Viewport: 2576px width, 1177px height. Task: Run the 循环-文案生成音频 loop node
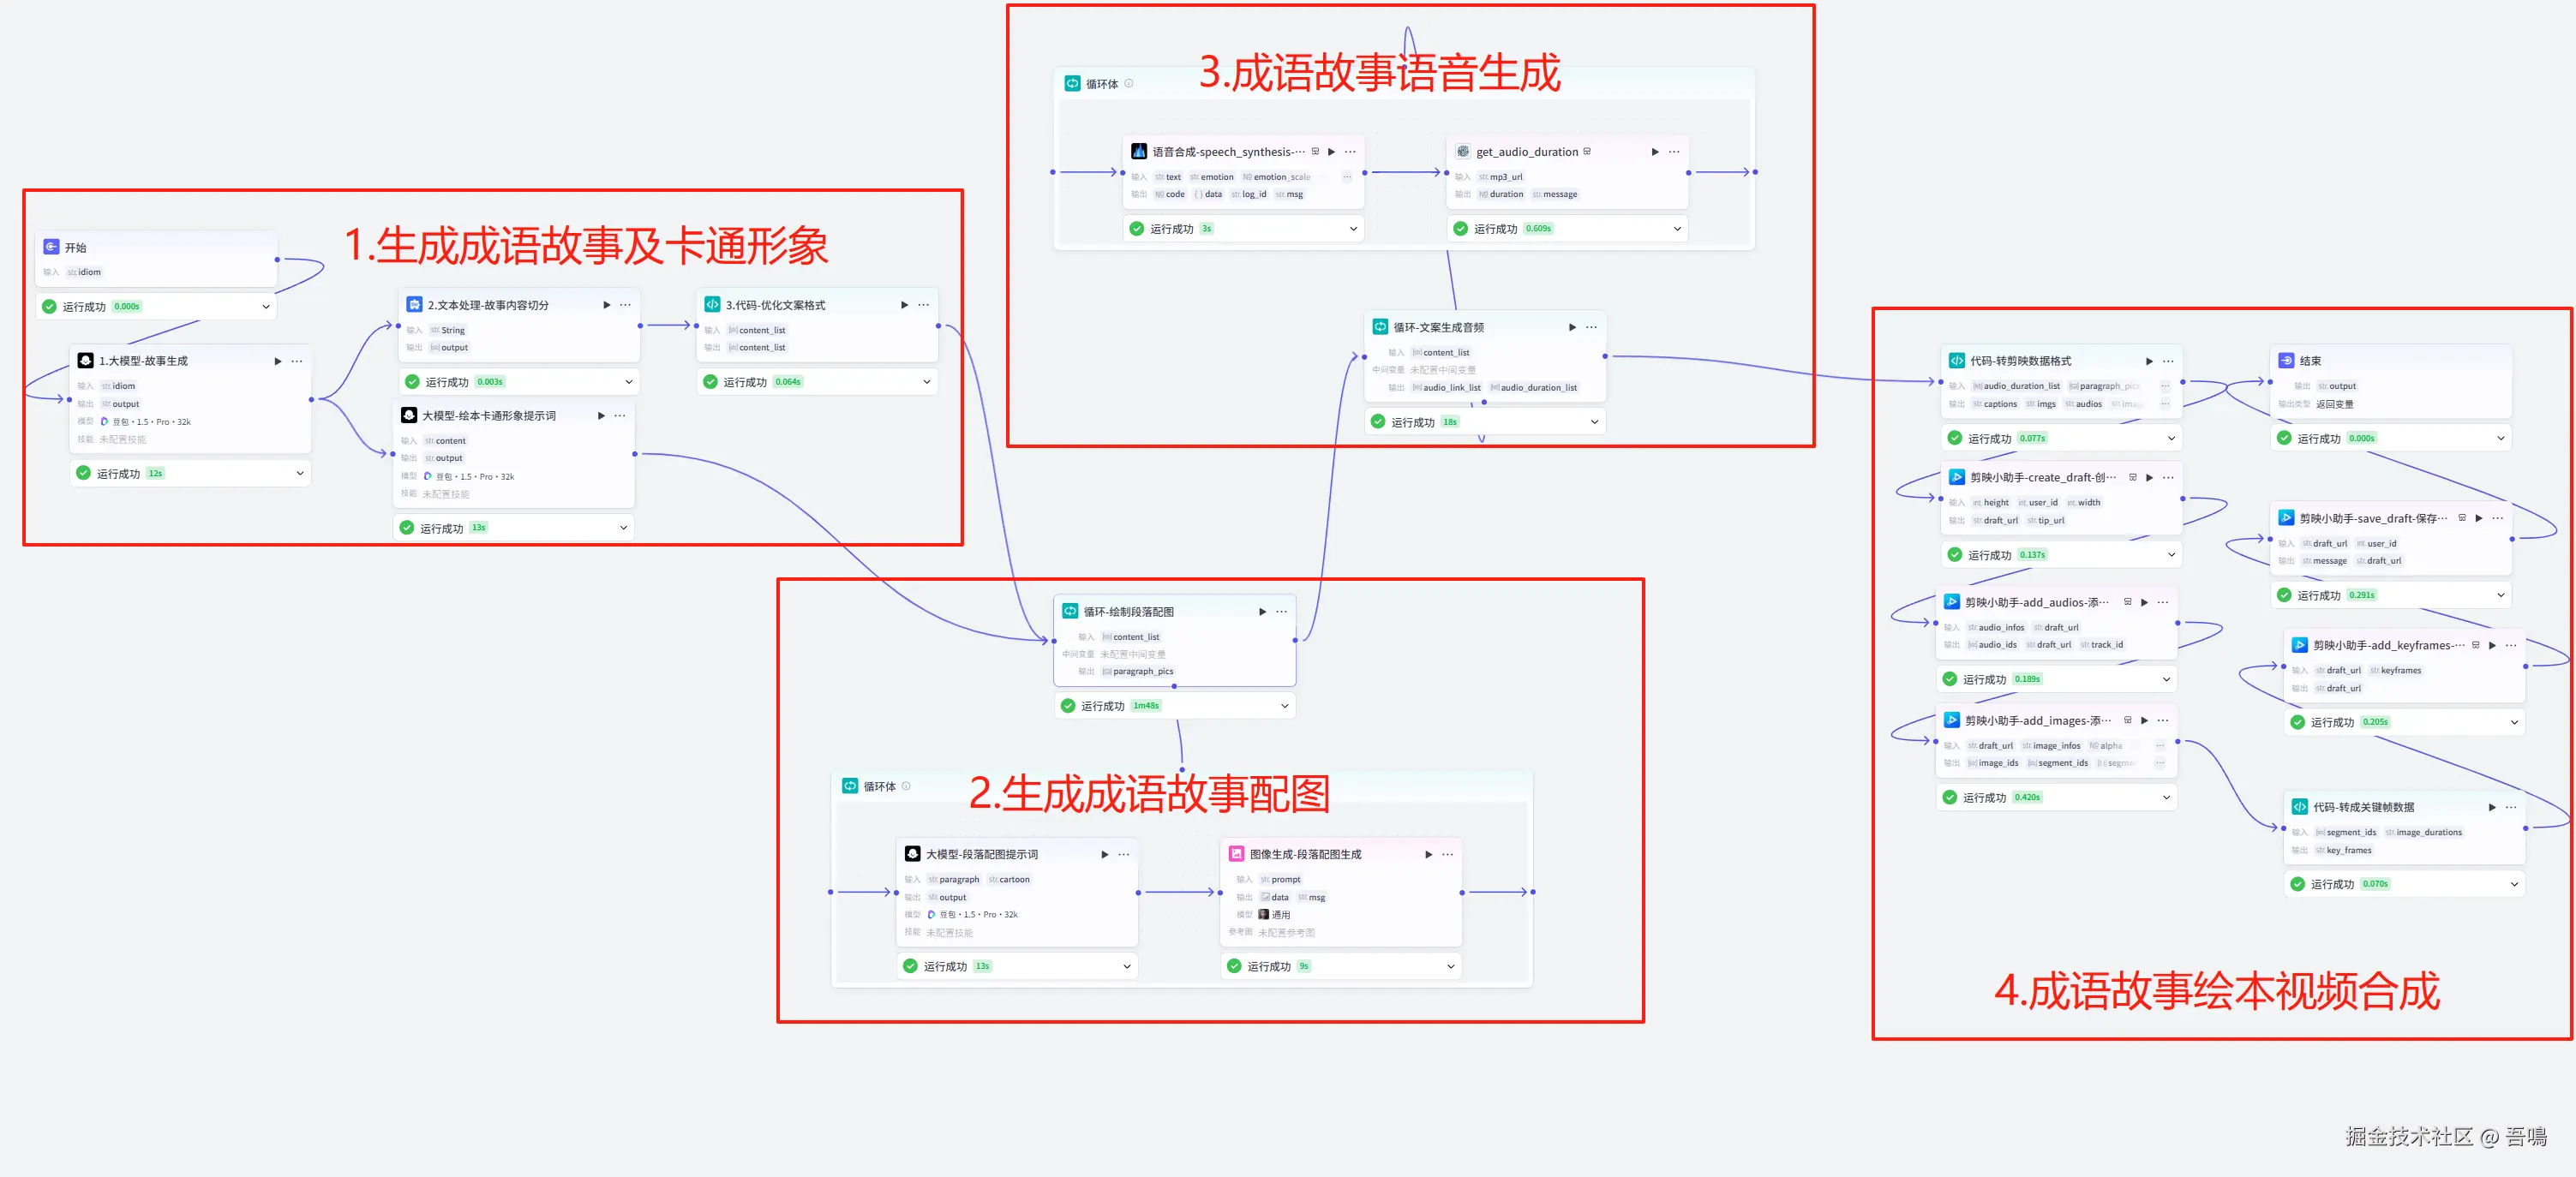1572,327
